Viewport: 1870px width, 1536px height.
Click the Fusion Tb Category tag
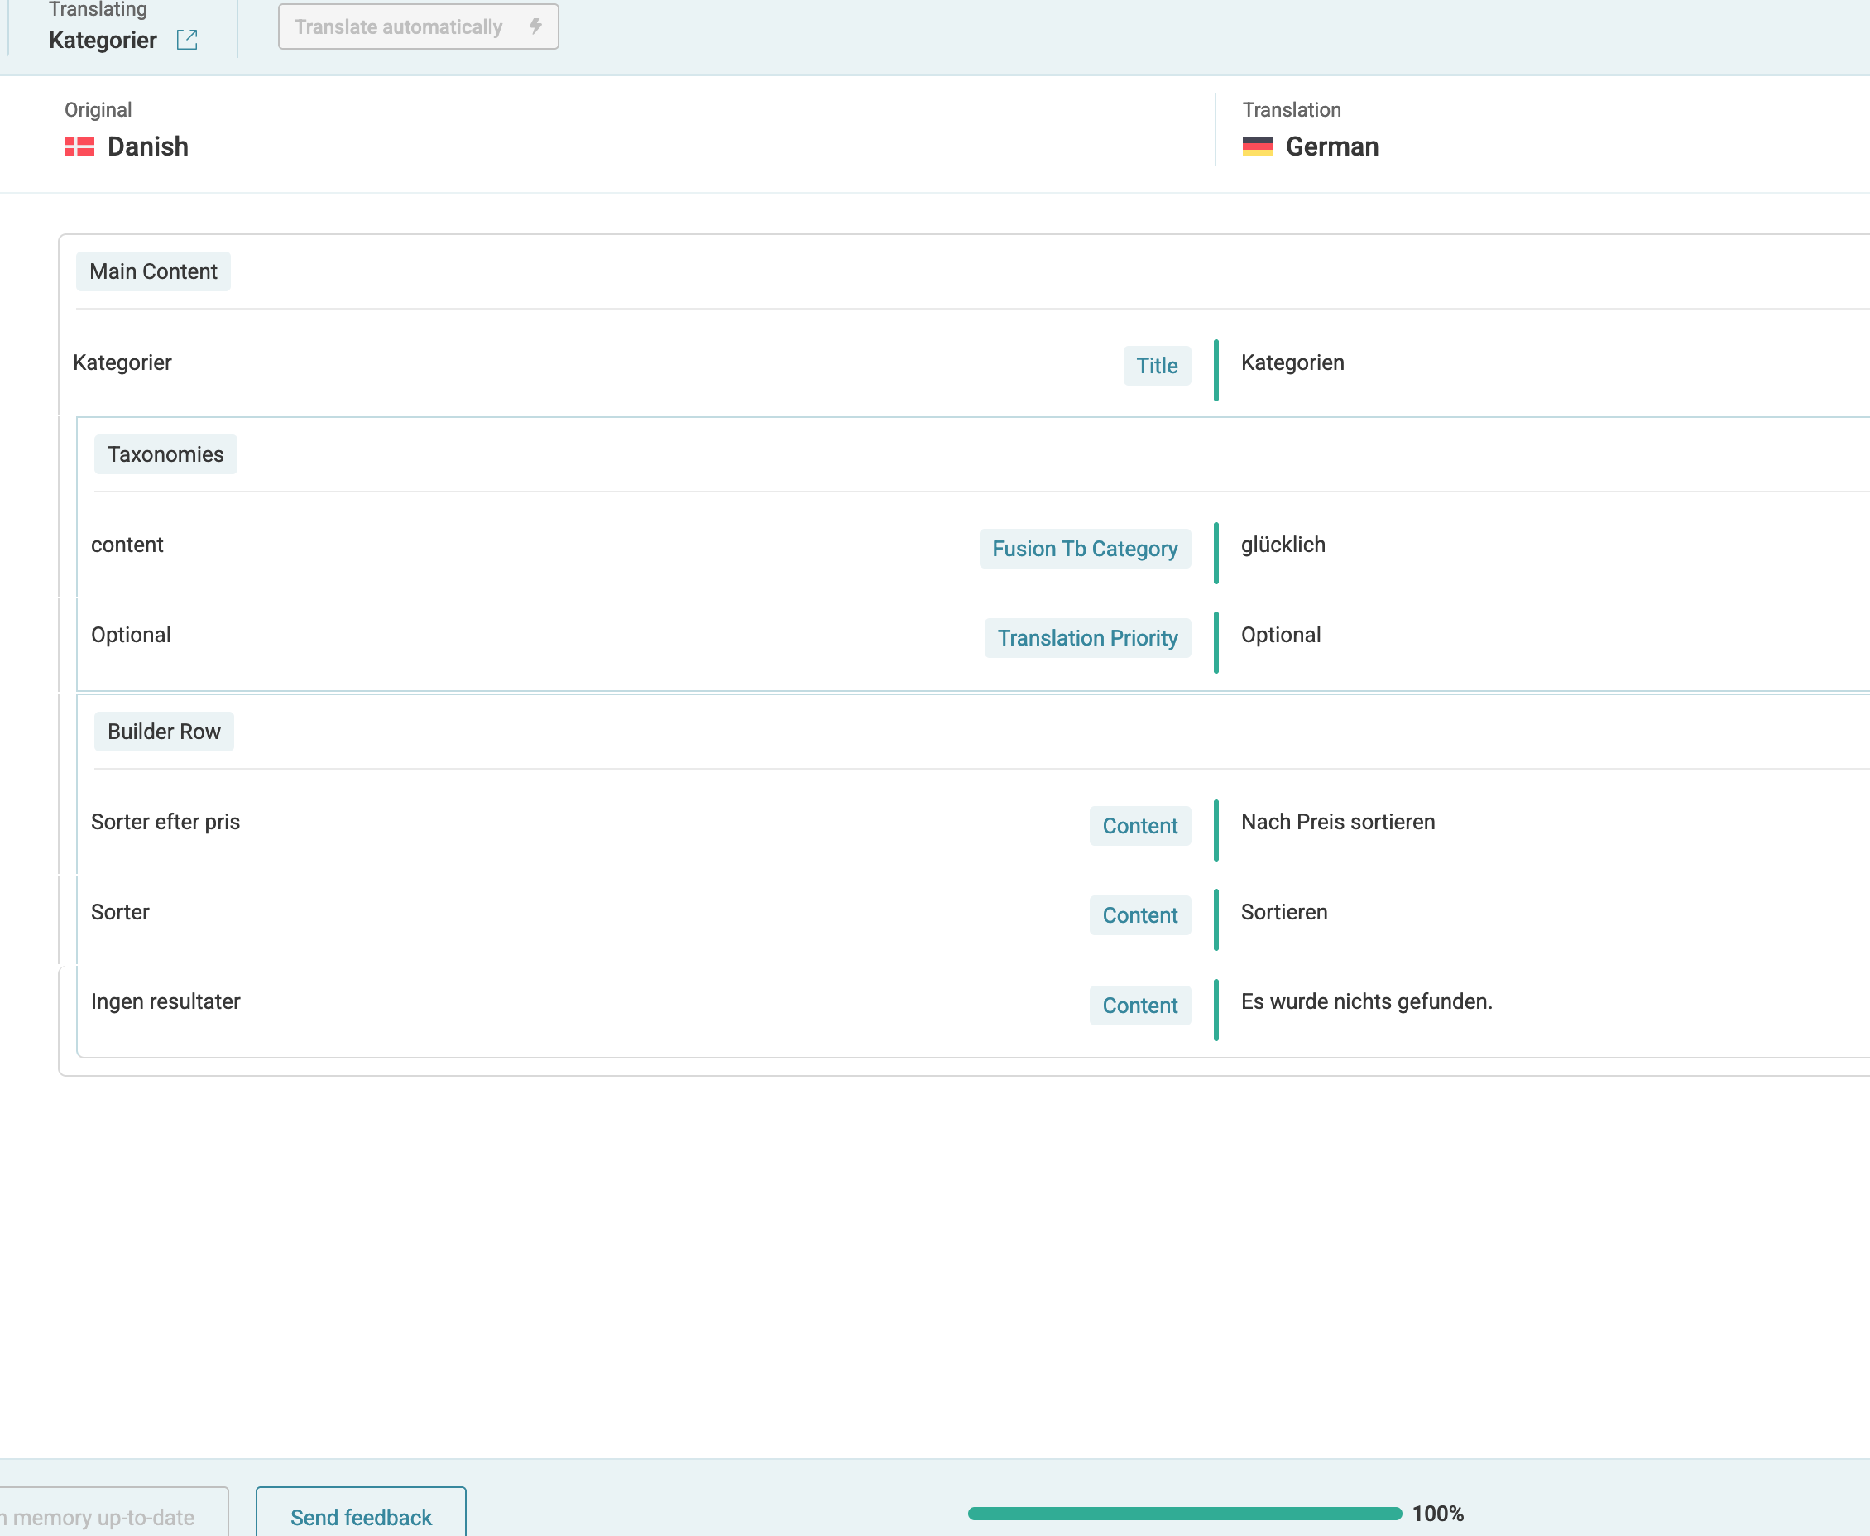pyautogui.click(x=1085, y=549)
